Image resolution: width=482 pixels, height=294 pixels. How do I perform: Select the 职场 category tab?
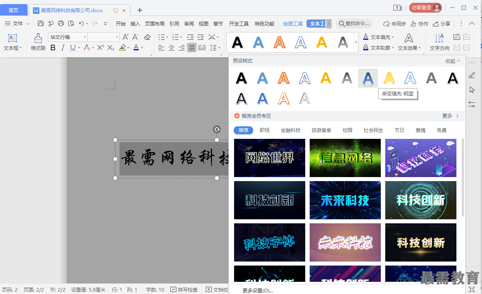pyautogui.click(x=264, y=130)
